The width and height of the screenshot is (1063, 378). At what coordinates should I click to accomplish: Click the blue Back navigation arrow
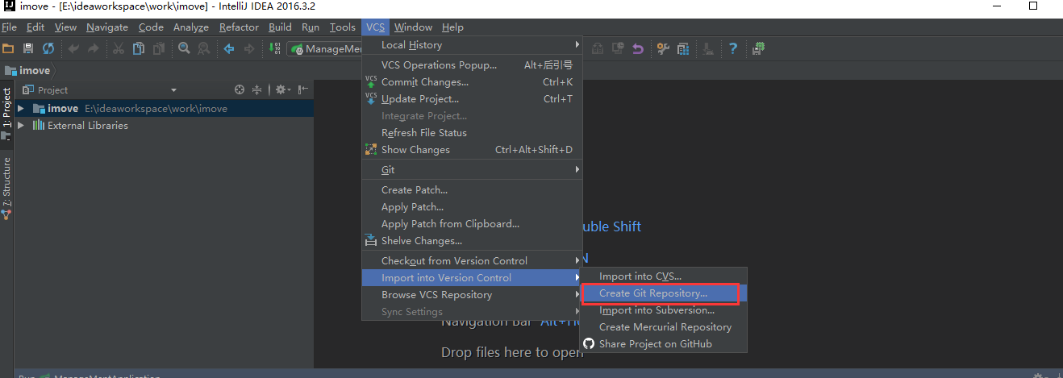229,49
